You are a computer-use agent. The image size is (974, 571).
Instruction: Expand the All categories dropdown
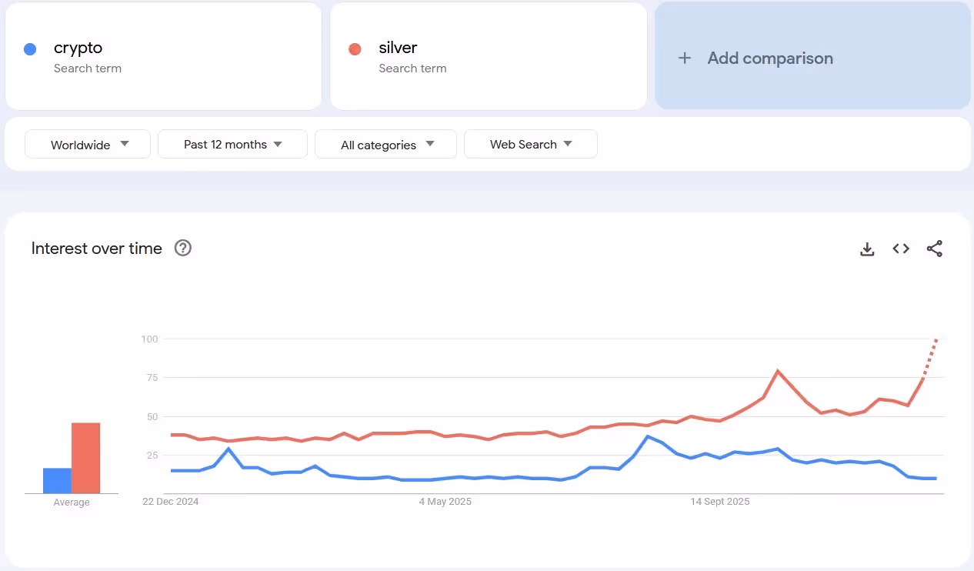385,144
